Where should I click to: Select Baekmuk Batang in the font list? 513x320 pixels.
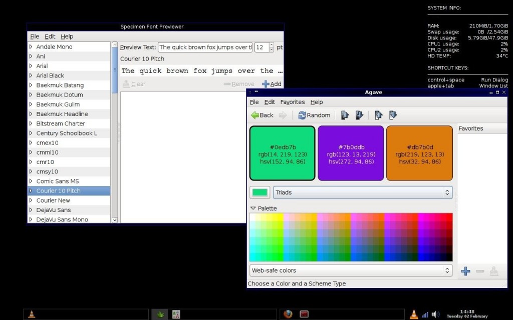click(69, 85)
